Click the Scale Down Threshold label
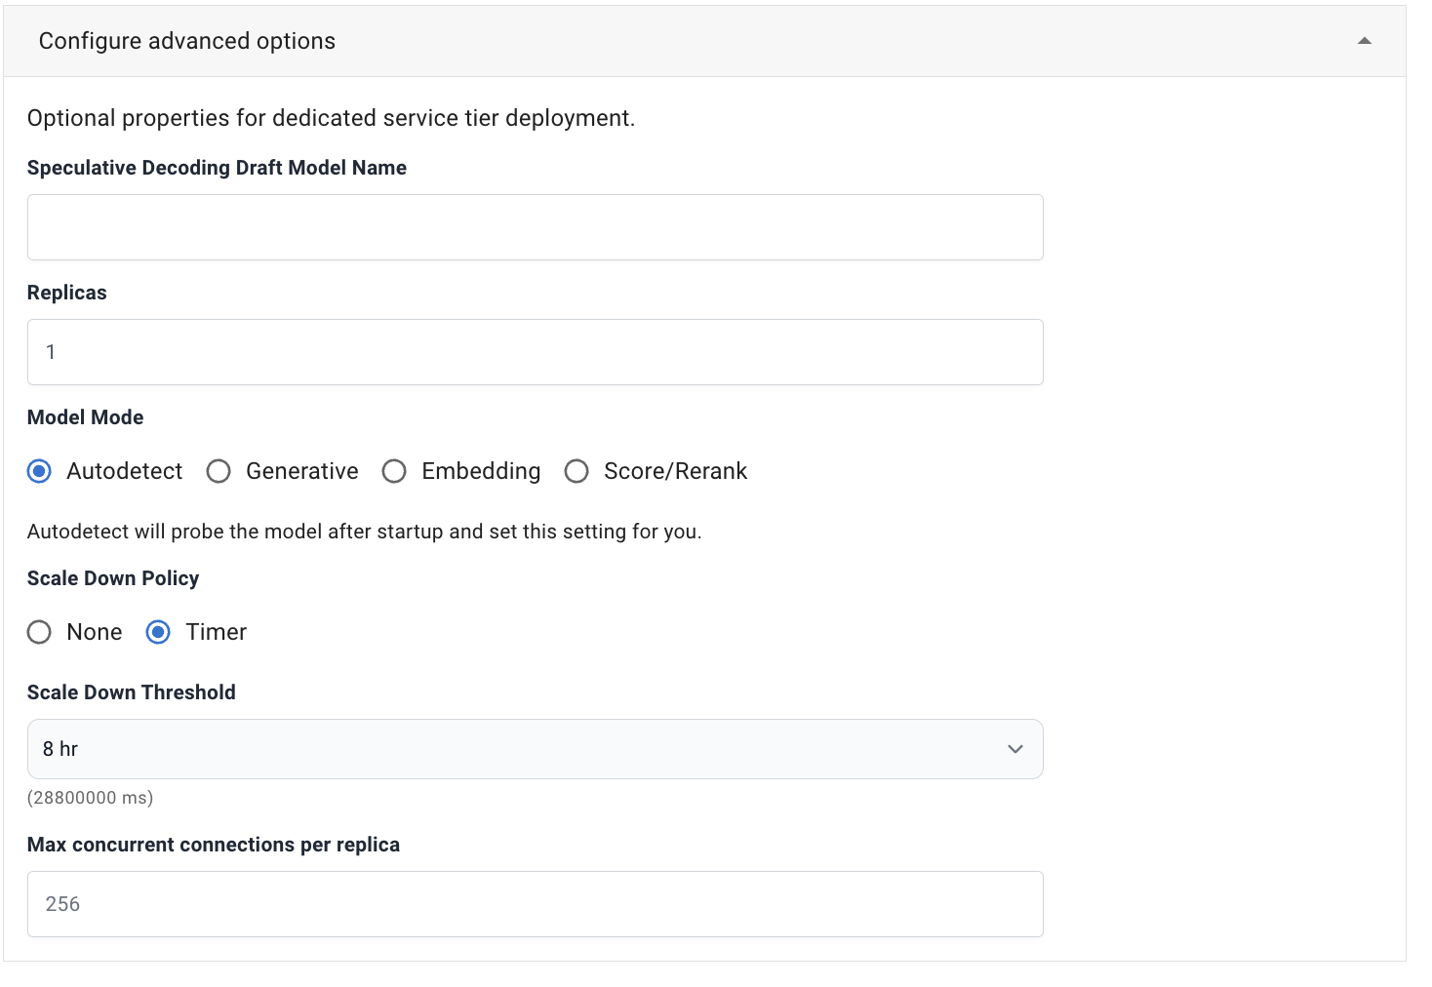 point(132,692)
